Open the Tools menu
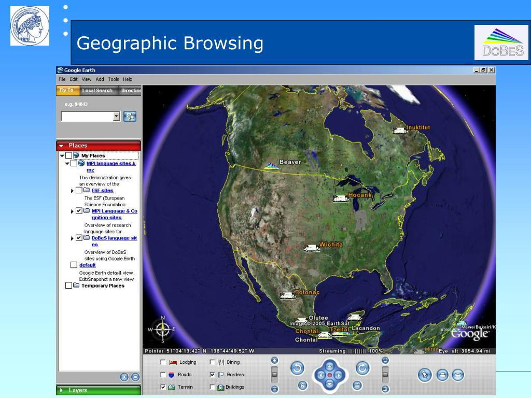Viewport: 531px width, 398px height. [114, 79]
